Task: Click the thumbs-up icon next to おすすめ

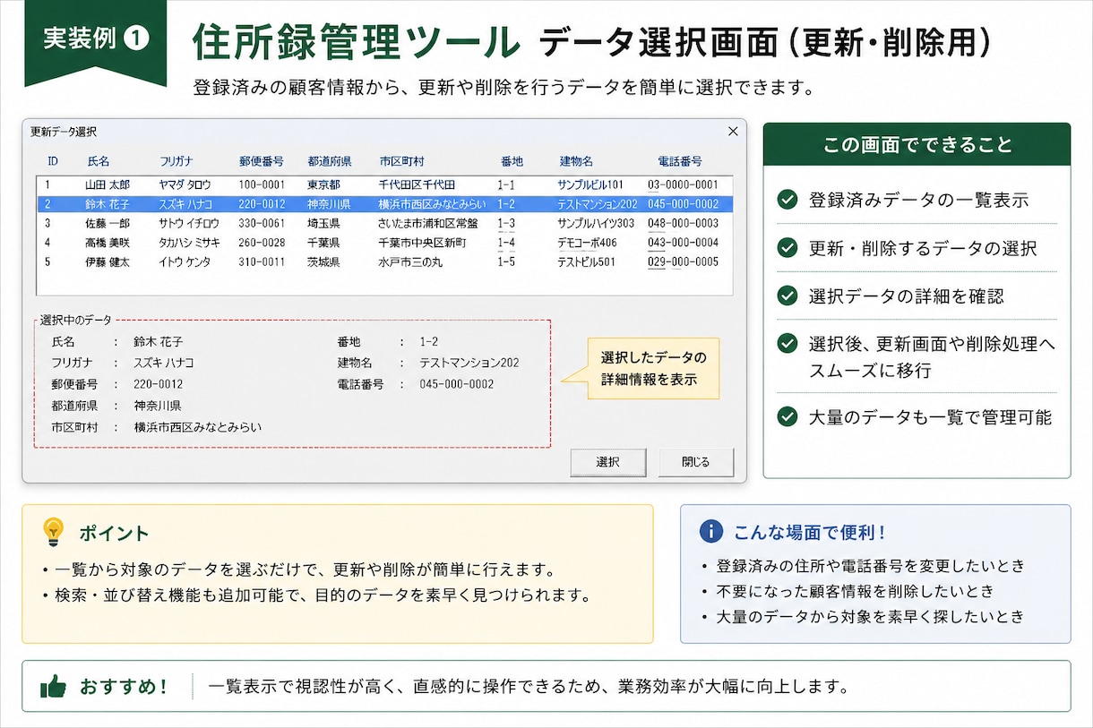Action: (x=54, y=687)
